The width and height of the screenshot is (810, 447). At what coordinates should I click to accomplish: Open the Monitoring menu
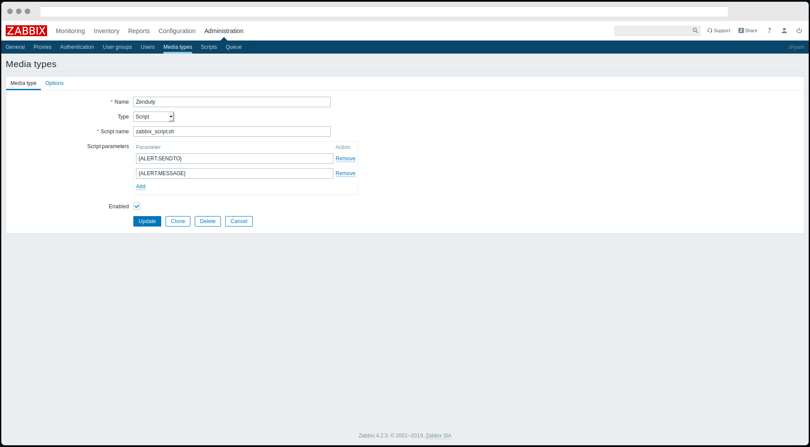click(x=70, y=31)
